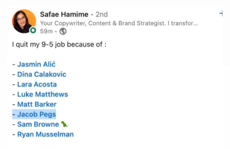Go to Matt Barker's tagged profile
Viewport: 230px width, 149px height.
37,104
